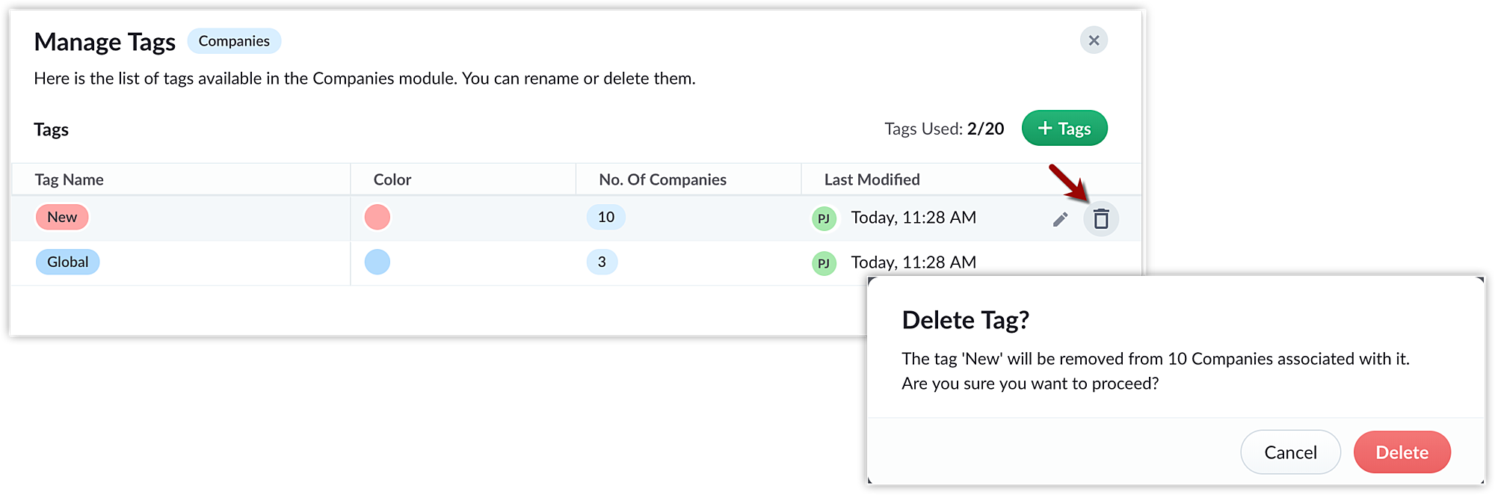Click the Tag Name column header
Viewport: 1495px width, 498px height.
[69, 179]
